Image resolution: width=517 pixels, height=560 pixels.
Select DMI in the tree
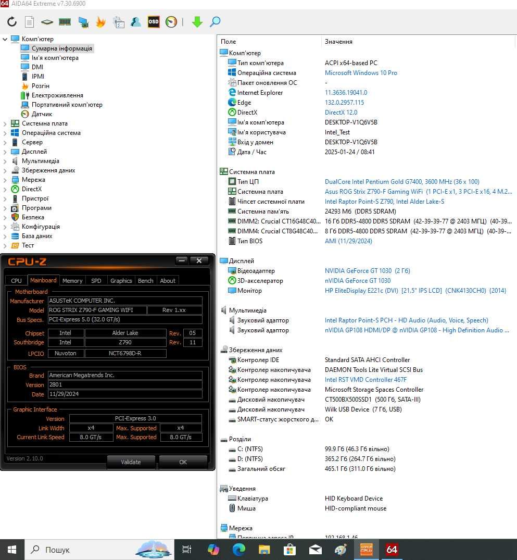(x=37, y=67)
